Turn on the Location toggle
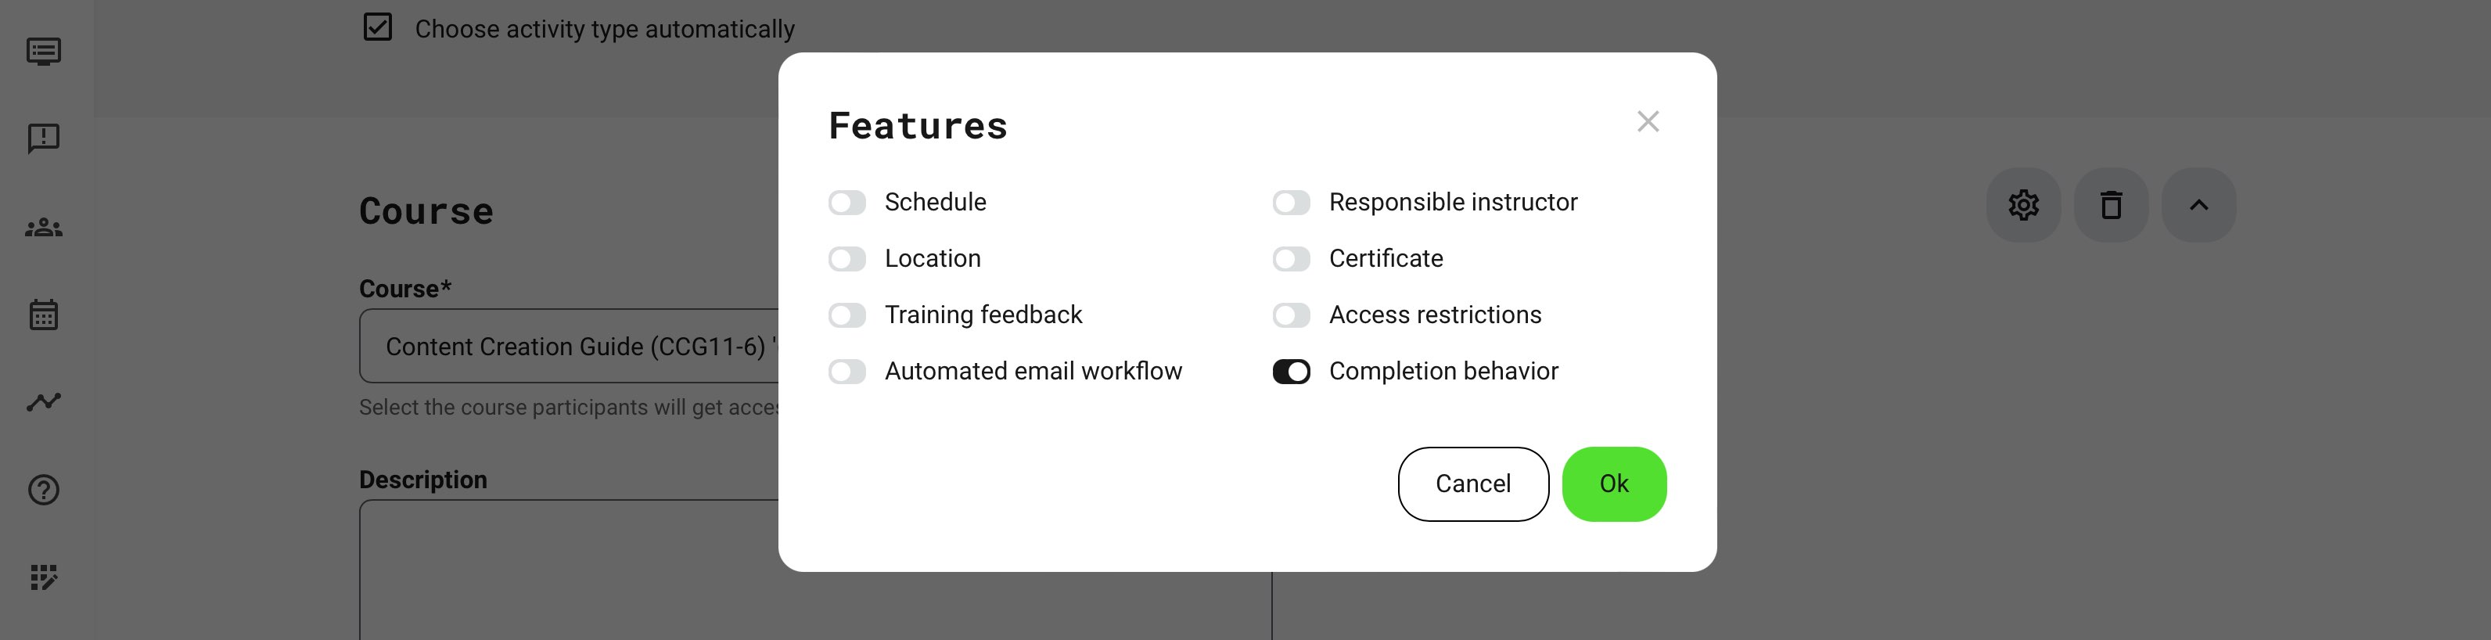 847,259
